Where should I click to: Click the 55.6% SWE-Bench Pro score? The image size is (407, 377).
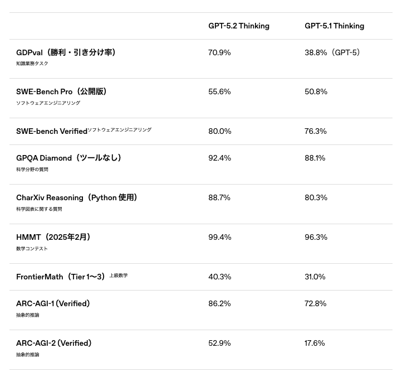219,91
